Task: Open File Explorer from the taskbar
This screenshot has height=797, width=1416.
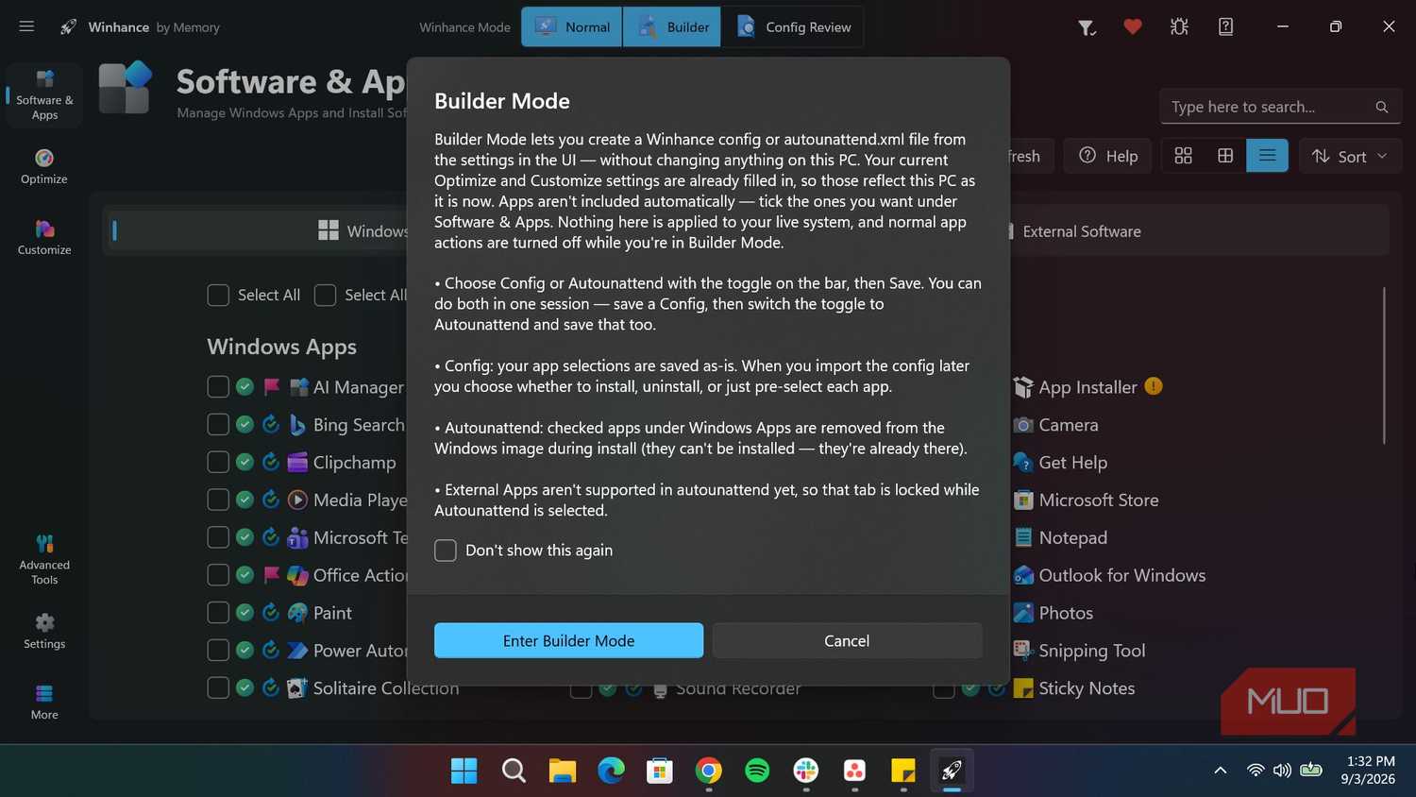Action: pos(563,772)
